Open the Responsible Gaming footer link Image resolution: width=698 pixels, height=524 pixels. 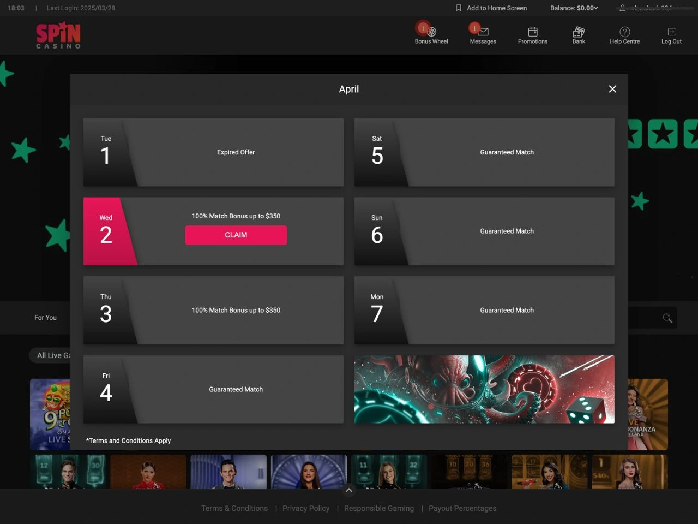379,508
